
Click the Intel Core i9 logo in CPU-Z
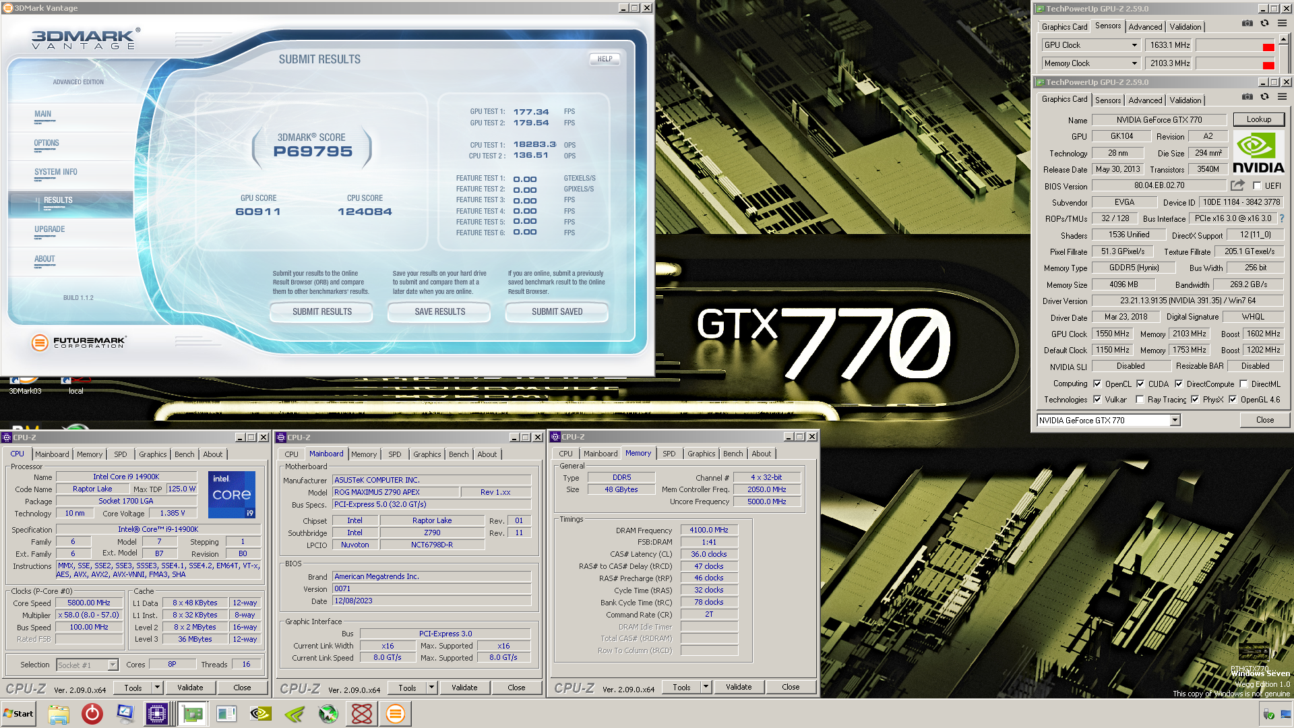pos(232,494)
